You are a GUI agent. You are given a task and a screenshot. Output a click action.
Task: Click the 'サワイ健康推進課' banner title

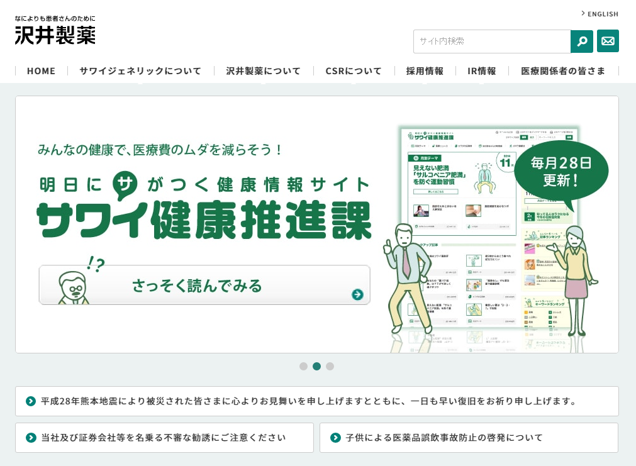pyautogui.click(x=204, y=219)
